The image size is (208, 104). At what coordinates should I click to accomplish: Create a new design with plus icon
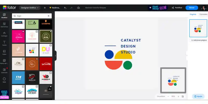pos(45,8)
